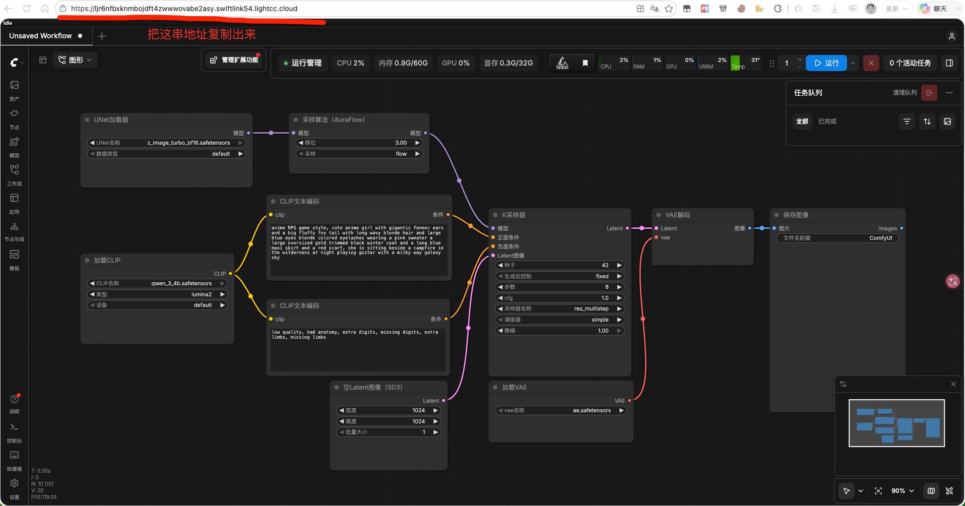The height and width of the screenshot is (506, 965).
Task: Toggle the right side panel layout button
Action: [x=949, y=63]
